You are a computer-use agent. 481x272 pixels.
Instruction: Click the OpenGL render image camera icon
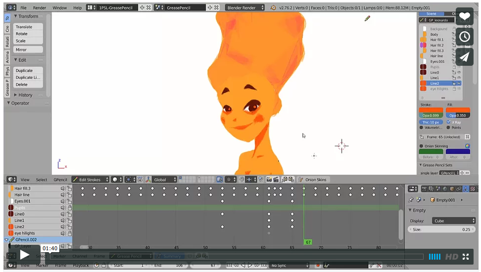pos(269,180)
